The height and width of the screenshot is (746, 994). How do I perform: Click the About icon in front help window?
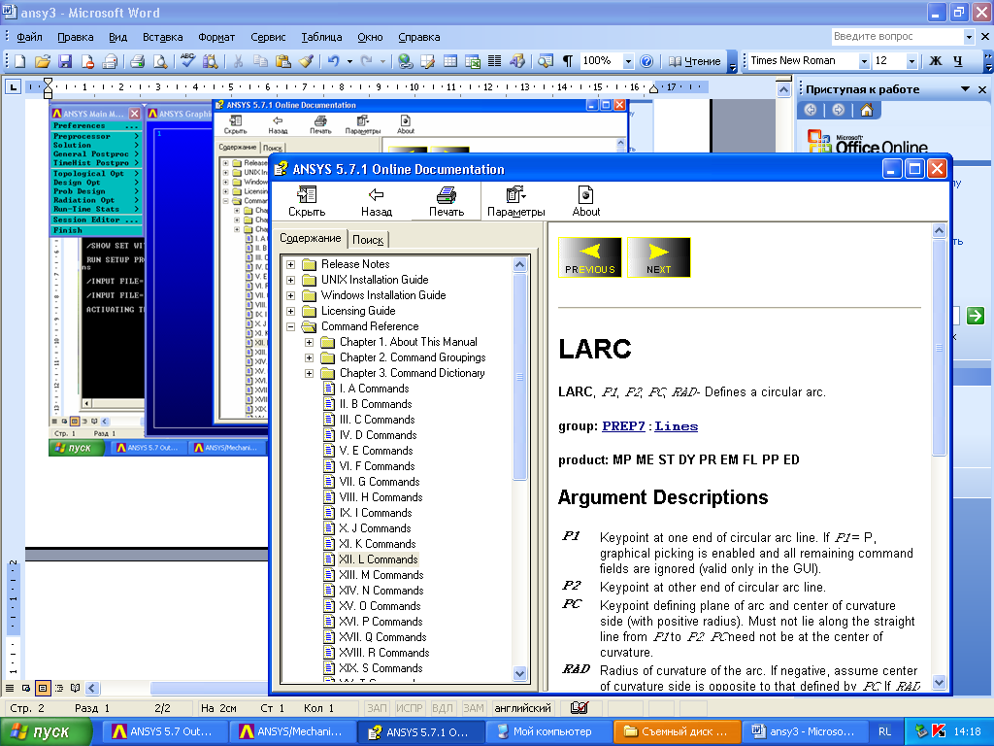click(585, 201)
